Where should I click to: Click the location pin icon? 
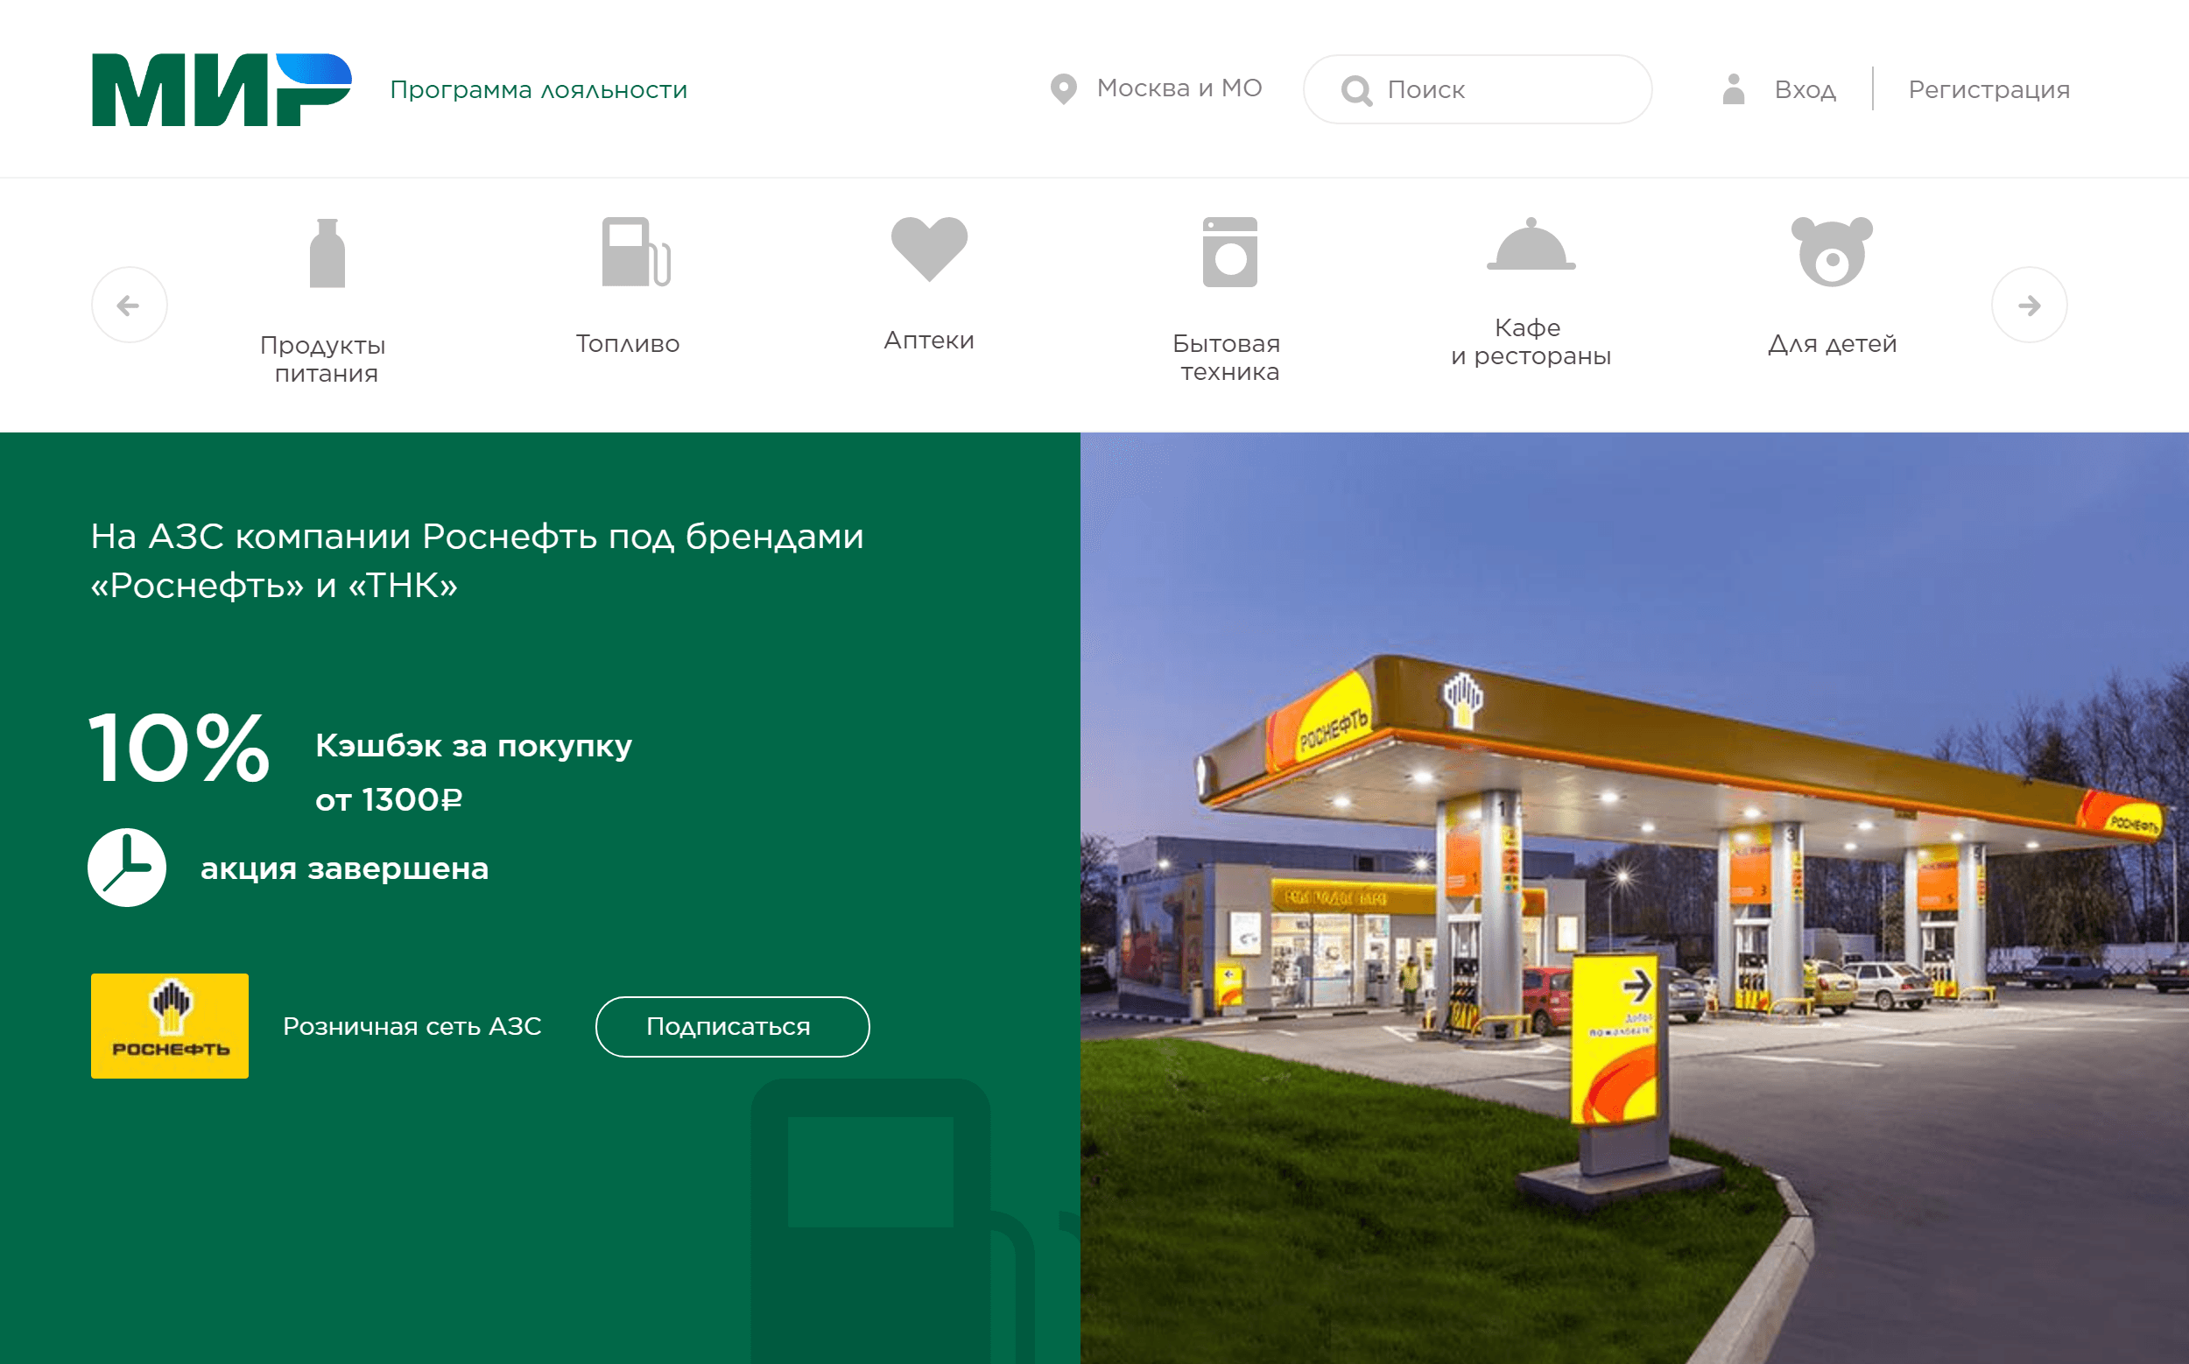[1064, 88]
